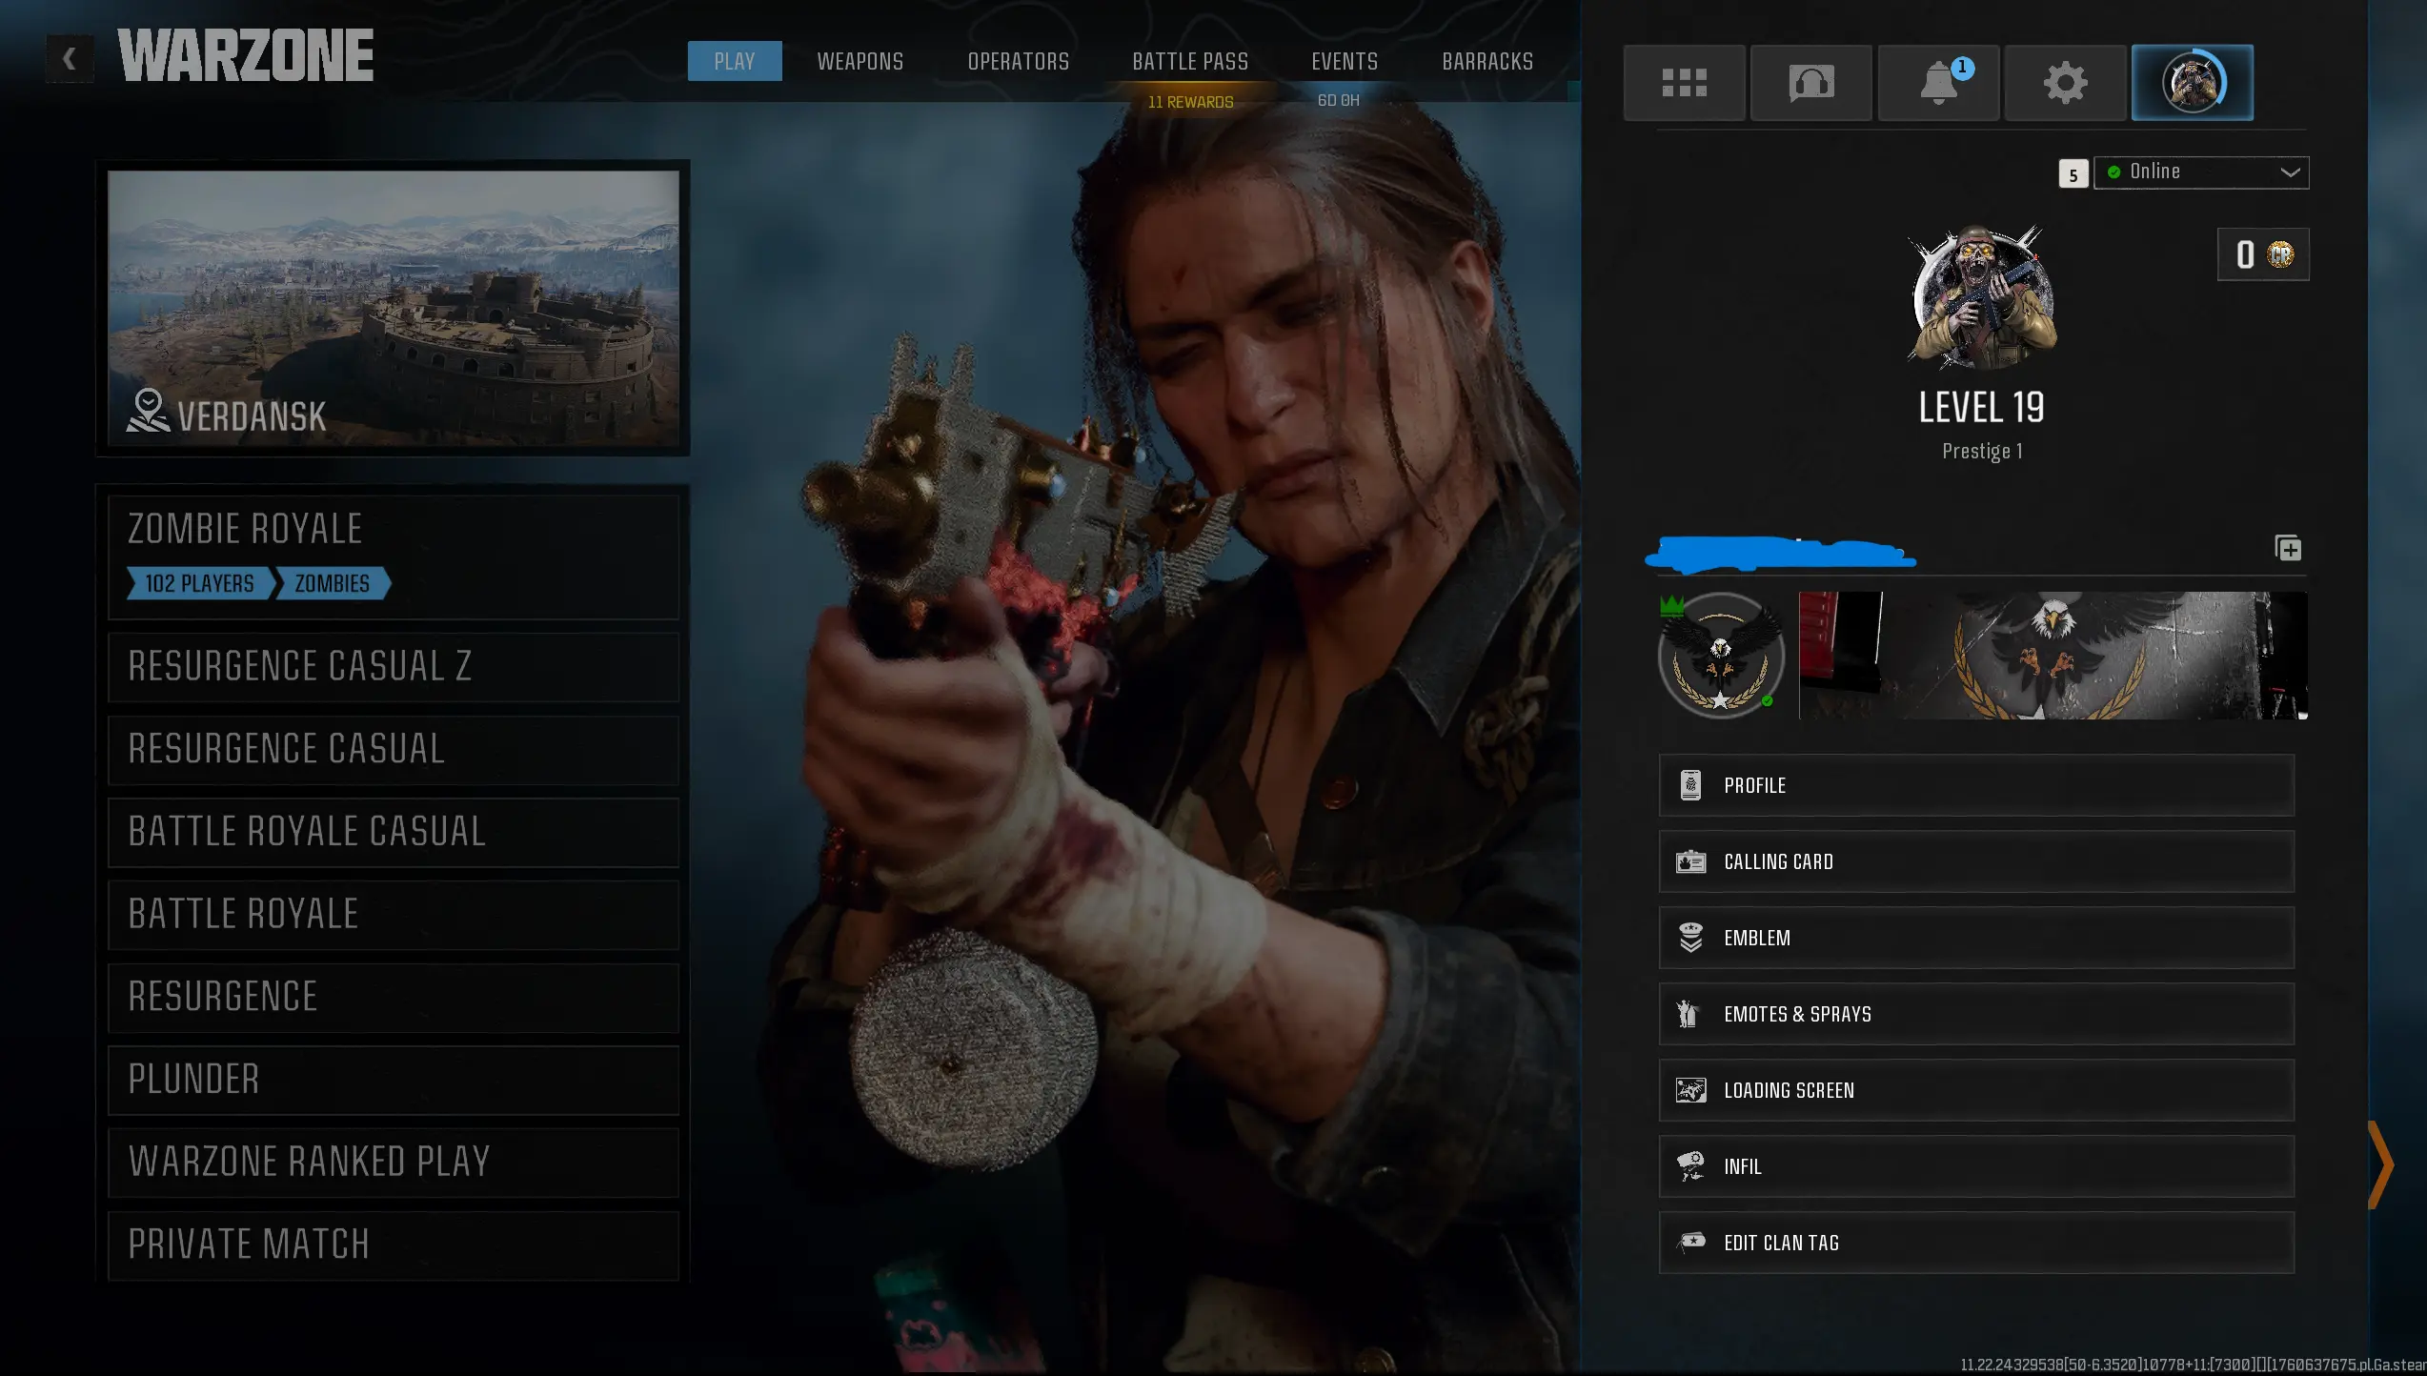Image resolution: width=2427 pixels, height=1376 pixels.
Task: Click the back arrow beside Warzone logo
Action: coord(70,59)
